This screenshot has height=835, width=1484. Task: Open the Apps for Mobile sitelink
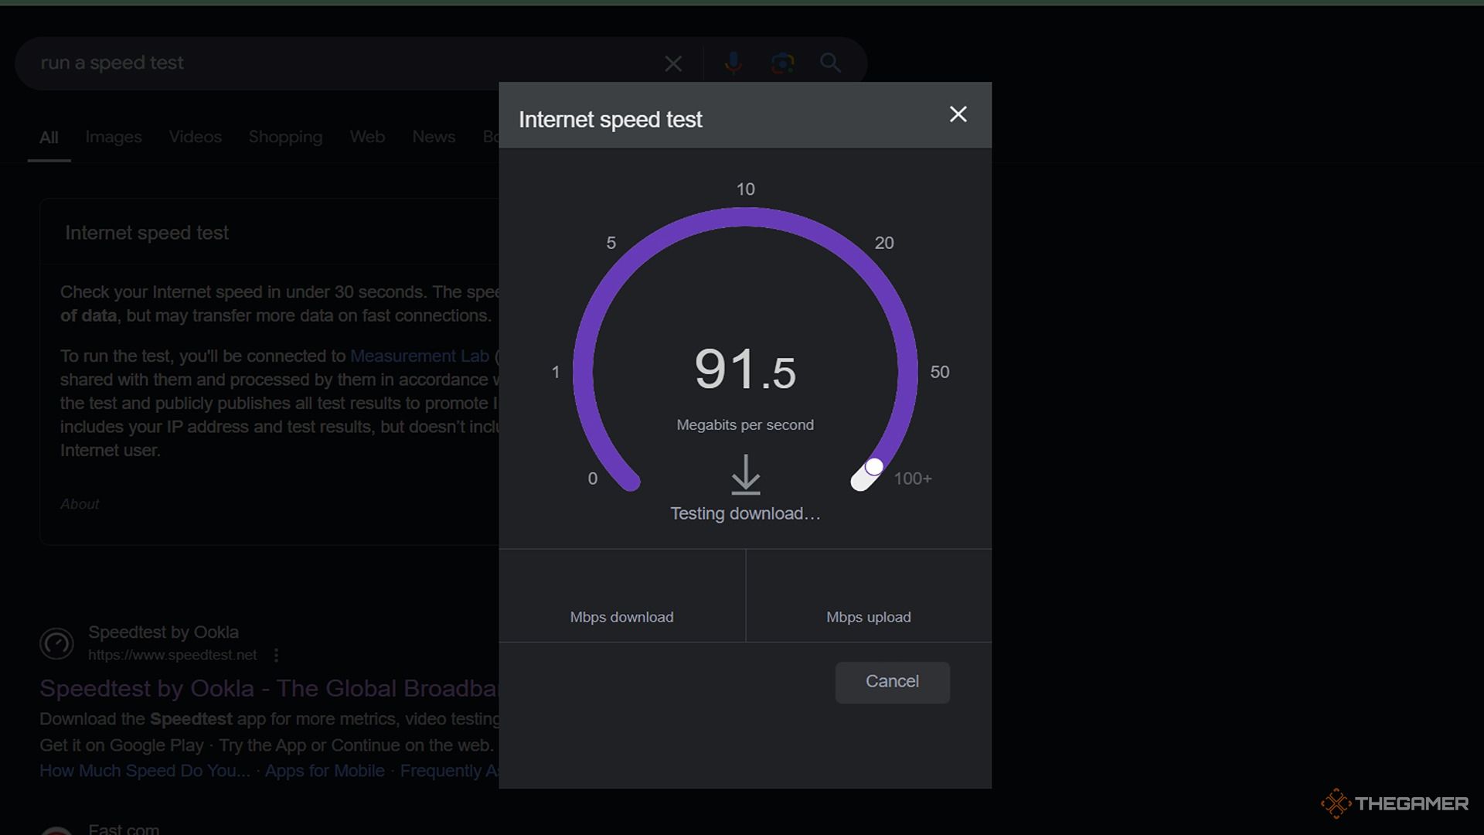click(x=325, y=771)
